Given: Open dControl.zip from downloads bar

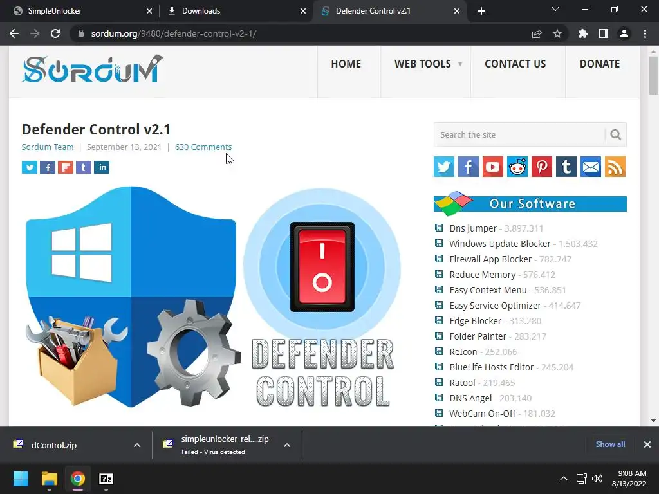Looking at the screenshot, I should 54,445.
